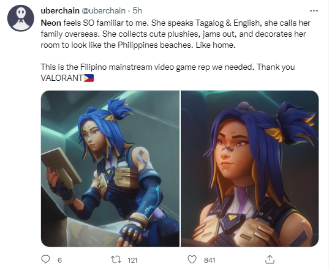The height and width of the screenshot is (270, 329).
Task: Open left image of Neon holding tablet
Action: [x=110, y=168]
